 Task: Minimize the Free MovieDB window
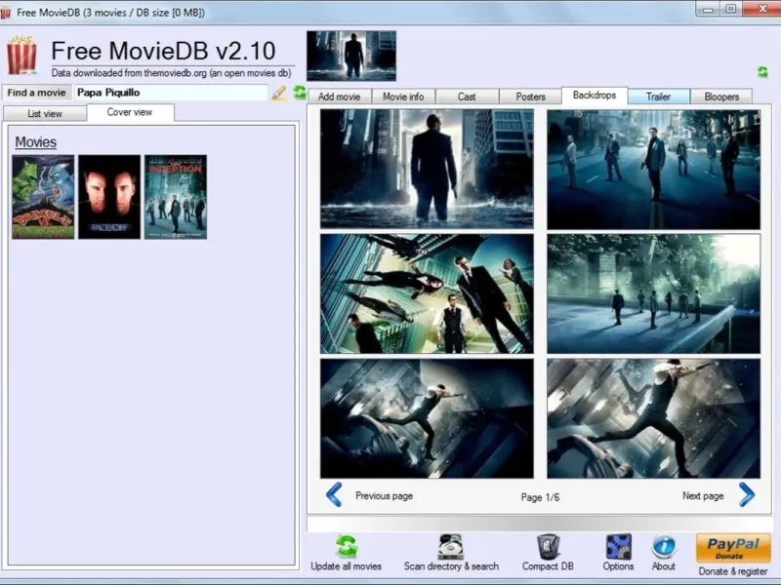point(709,9)
